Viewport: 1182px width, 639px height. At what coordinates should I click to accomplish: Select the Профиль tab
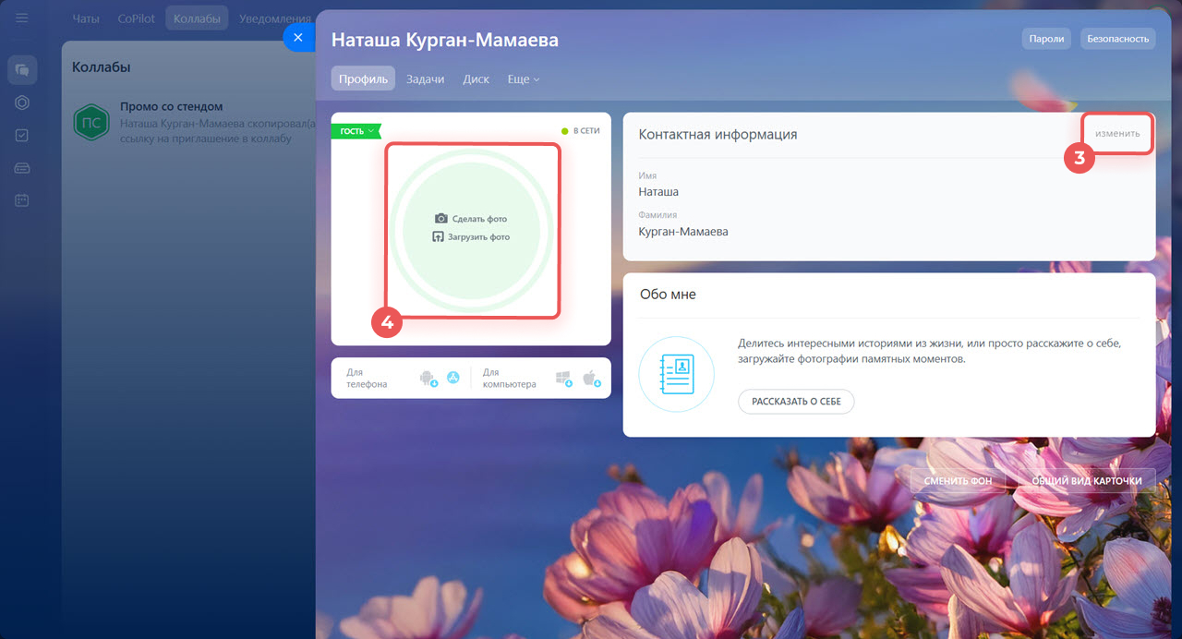pos(363,79)
